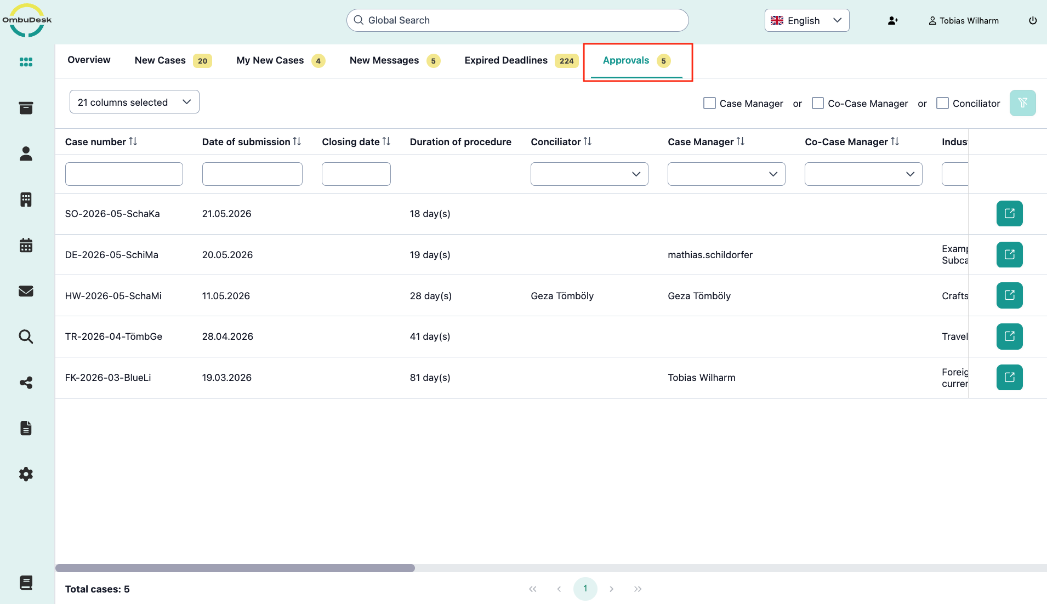The image size is (1047, 604).
Task: Click the Closing date filter field
Action: tap(356, 174)
